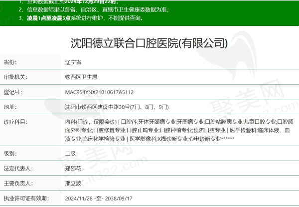This screenshot has width=299, height=207.
Task: Select validity dates 2024/11/28 -至- 2038/09/17
Action: pos(99,199)
